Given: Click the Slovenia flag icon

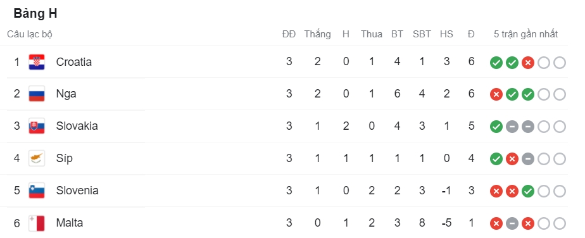Looking at the screenshot, I should (37, 191).
